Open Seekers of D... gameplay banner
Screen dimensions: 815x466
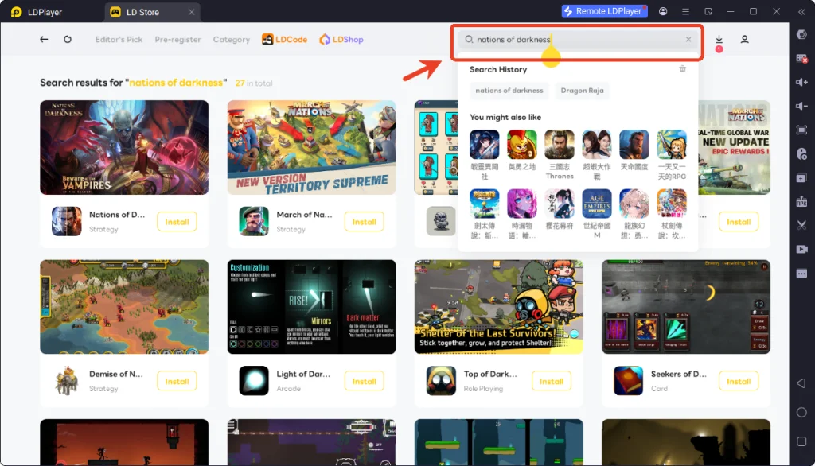pos(685,307)
